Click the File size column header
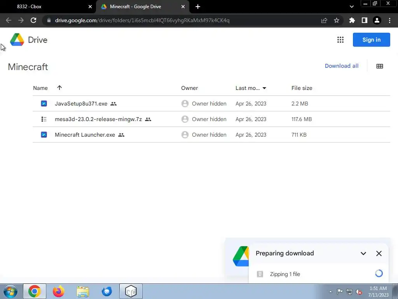398x299 pixels. (x=302, y=88)
